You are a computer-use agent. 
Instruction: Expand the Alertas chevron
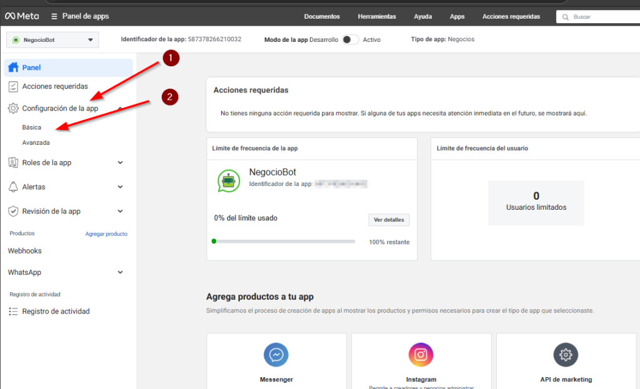pyautogui.click(x=120, y=187)
